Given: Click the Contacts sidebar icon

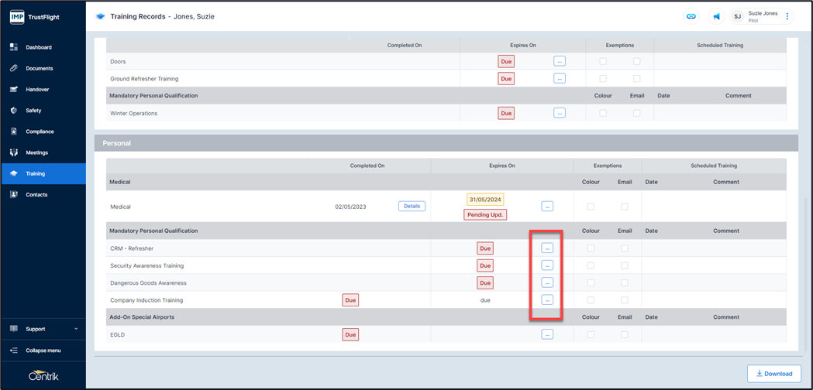Looking at the screenshot, I should tap(14, 194).
